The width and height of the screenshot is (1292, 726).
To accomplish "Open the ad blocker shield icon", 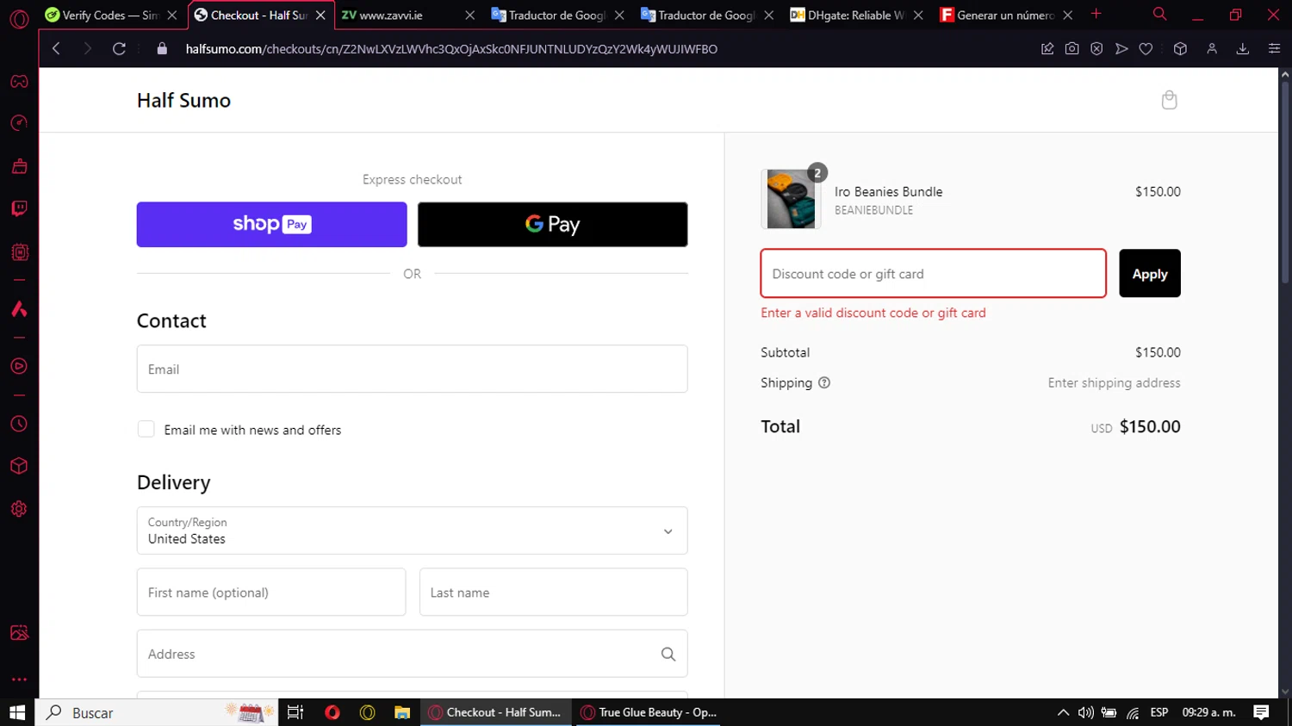I will tap(1096, 49).
